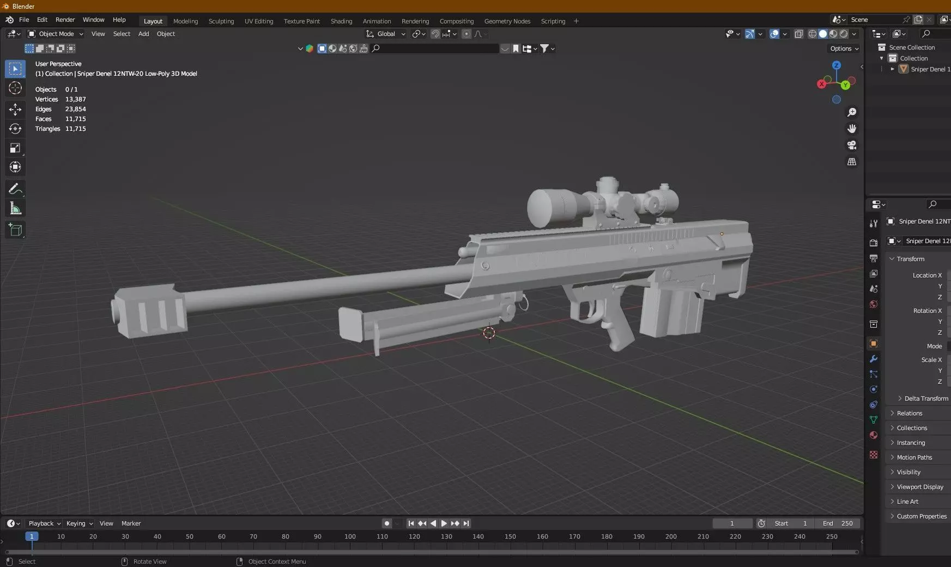
Task: Open the Options dropdown in viewport
Action: [x=844, y=49]
